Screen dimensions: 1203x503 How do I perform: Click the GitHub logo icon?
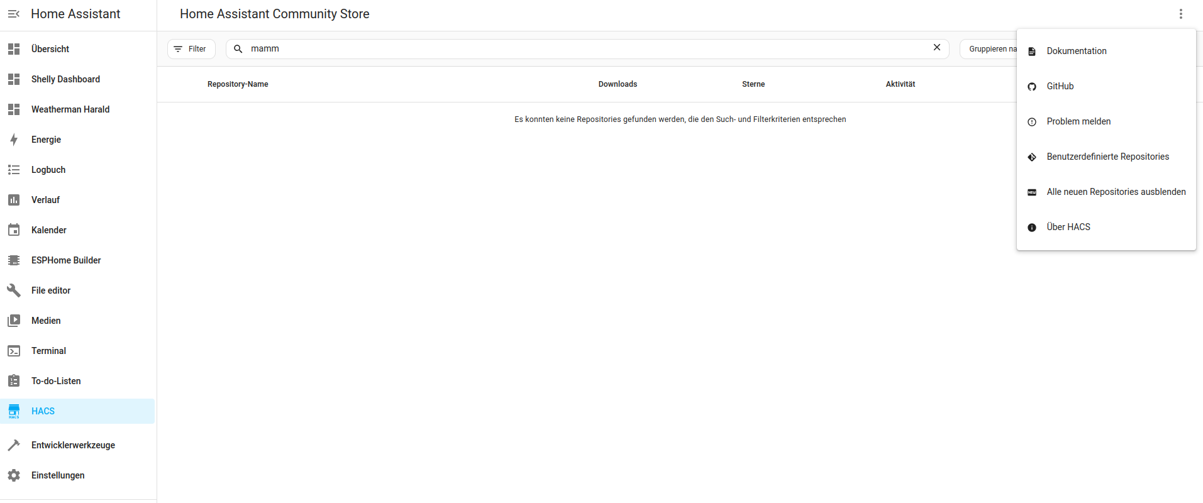coord(1032,87)
